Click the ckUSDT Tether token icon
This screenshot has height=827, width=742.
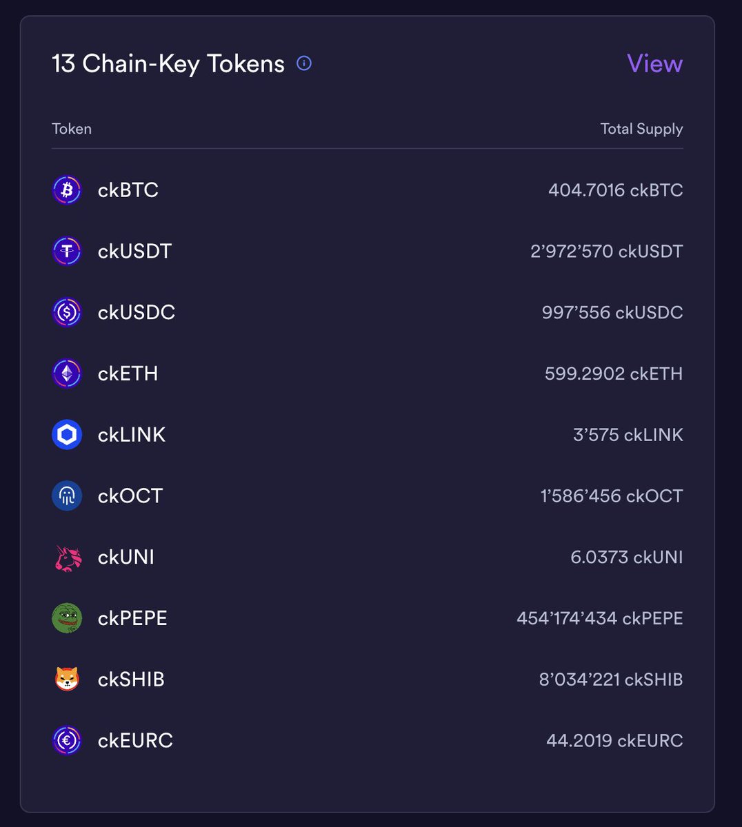pyautogui.click(x=67, y=251)
